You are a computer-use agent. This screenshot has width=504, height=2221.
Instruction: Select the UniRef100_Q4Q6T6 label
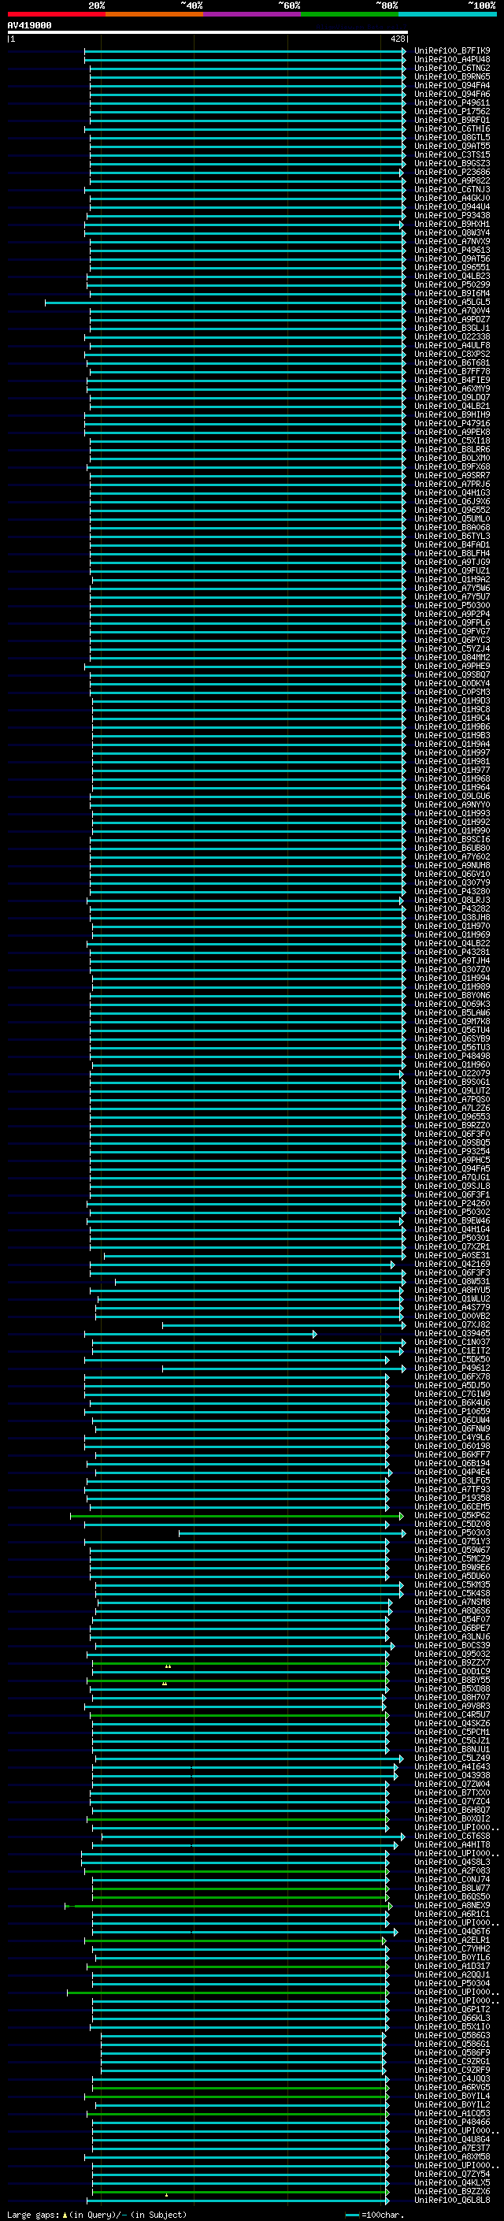pos(451,1931)
